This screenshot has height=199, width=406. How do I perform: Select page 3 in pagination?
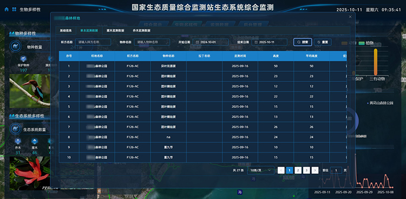[x=306, y=170]
